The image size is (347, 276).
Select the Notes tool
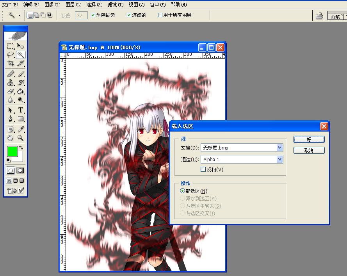(x=11, y=129)
